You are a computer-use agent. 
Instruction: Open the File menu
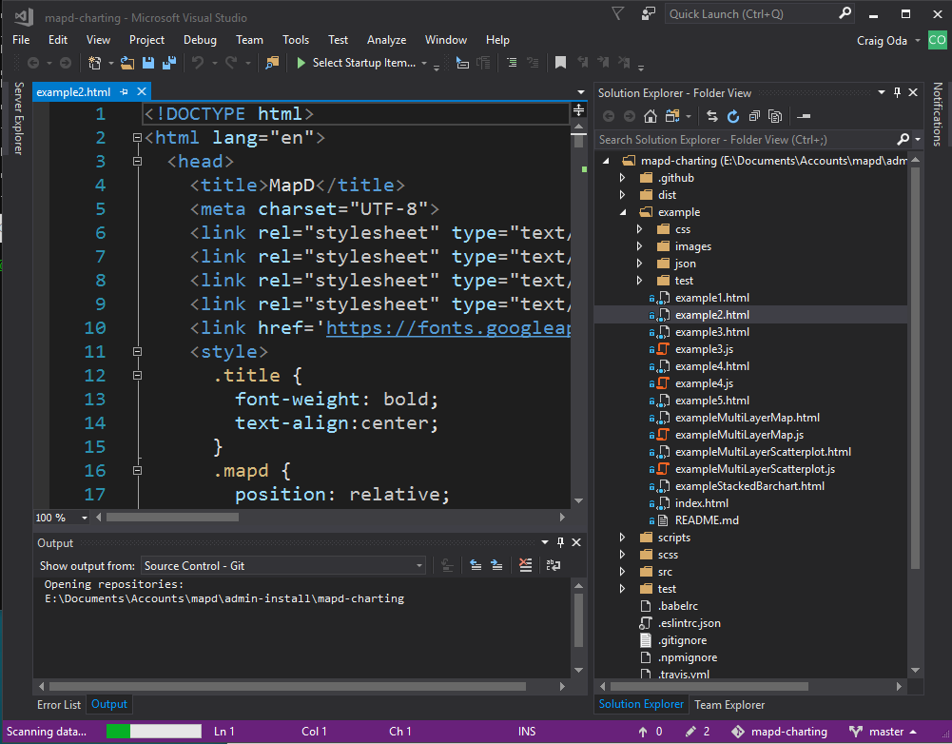click(21, 39)
